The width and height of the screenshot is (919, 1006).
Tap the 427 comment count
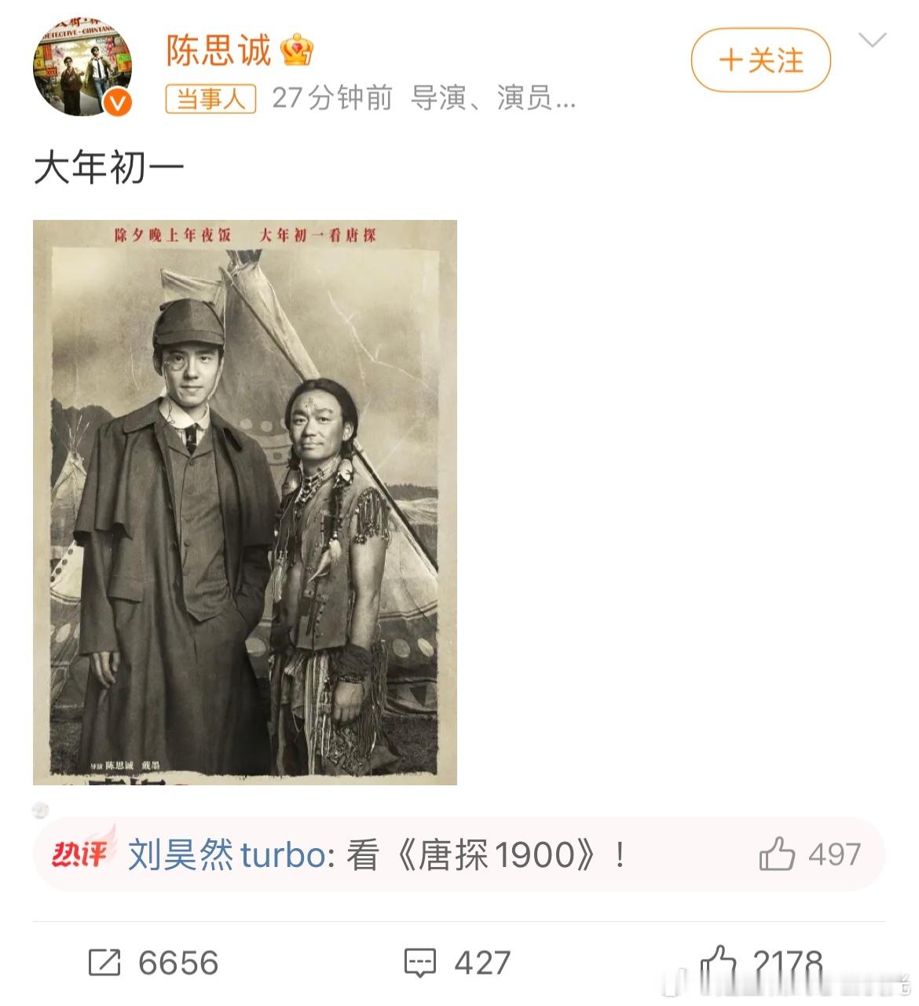click(x=482, y=963)
